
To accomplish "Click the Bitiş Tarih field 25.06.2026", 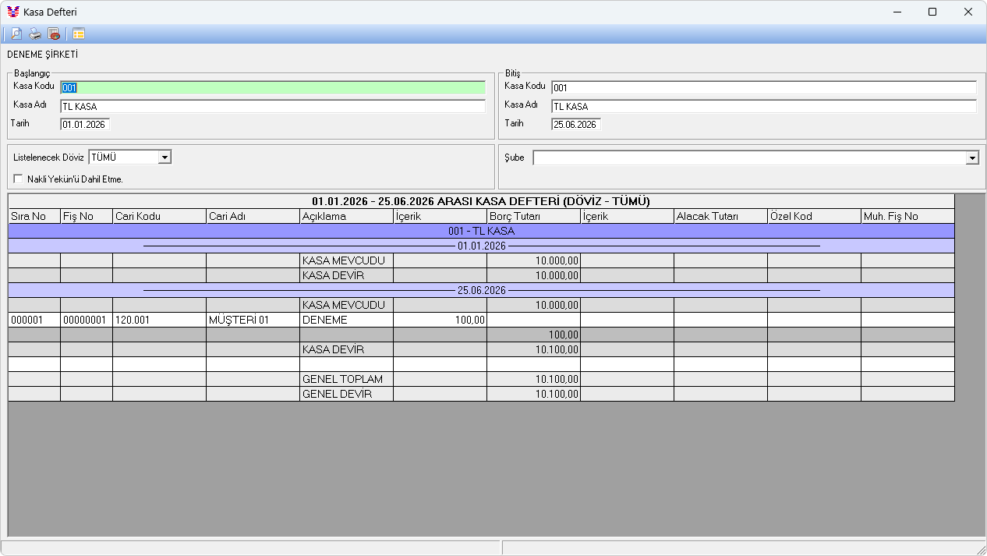I will point(576,124).
